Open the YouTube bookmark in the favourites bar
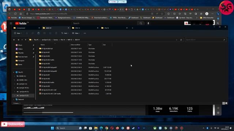The image size is (234, 131). [x=13, y=18]
